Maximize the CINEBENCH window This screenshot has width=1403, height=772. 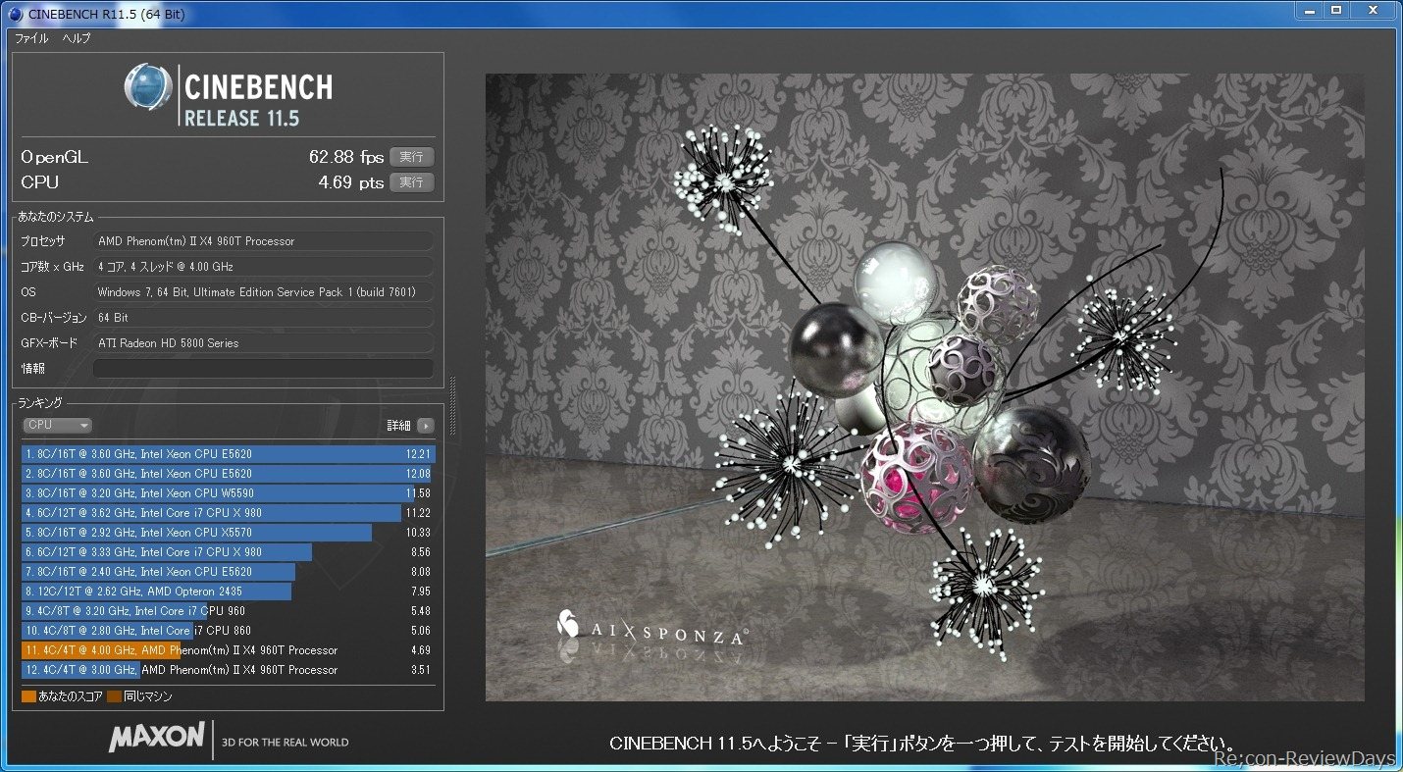[x=1336, y=10]
